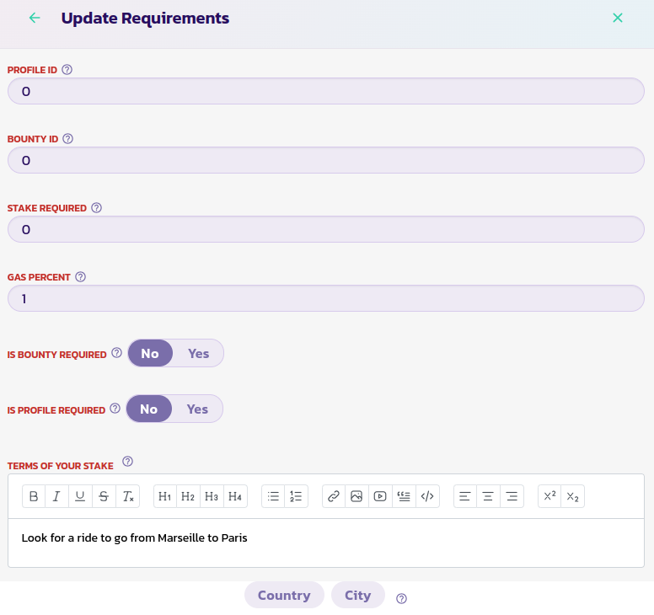
Task: Set Is Profile Required to Yes
Action: point(197,409)
